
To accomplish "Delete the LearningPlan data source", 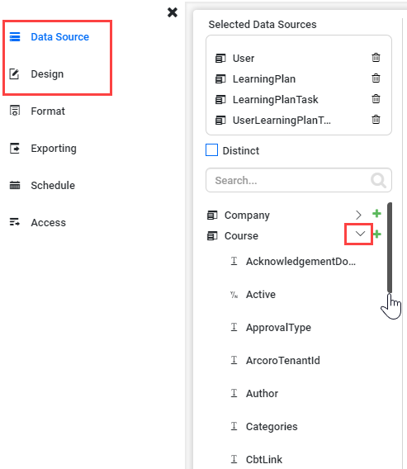I will pos(376,78).
